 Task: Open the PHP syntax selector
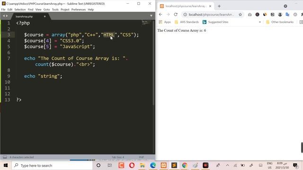(x=142, y=157)
